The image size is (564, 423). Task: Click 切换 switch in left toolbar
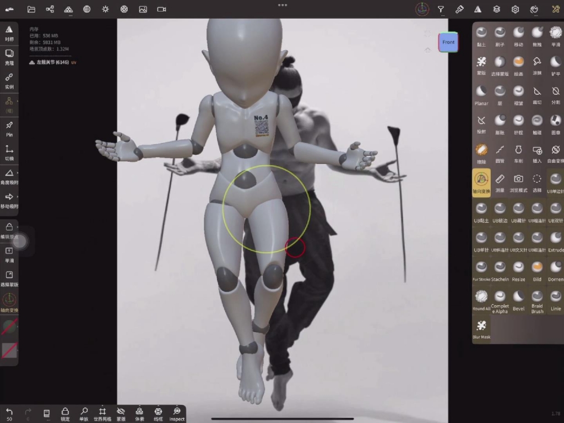9,153
